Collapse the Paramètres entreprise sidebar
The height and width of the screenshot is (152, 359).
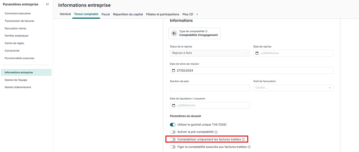pyautogui.click(x=47, y=4)
